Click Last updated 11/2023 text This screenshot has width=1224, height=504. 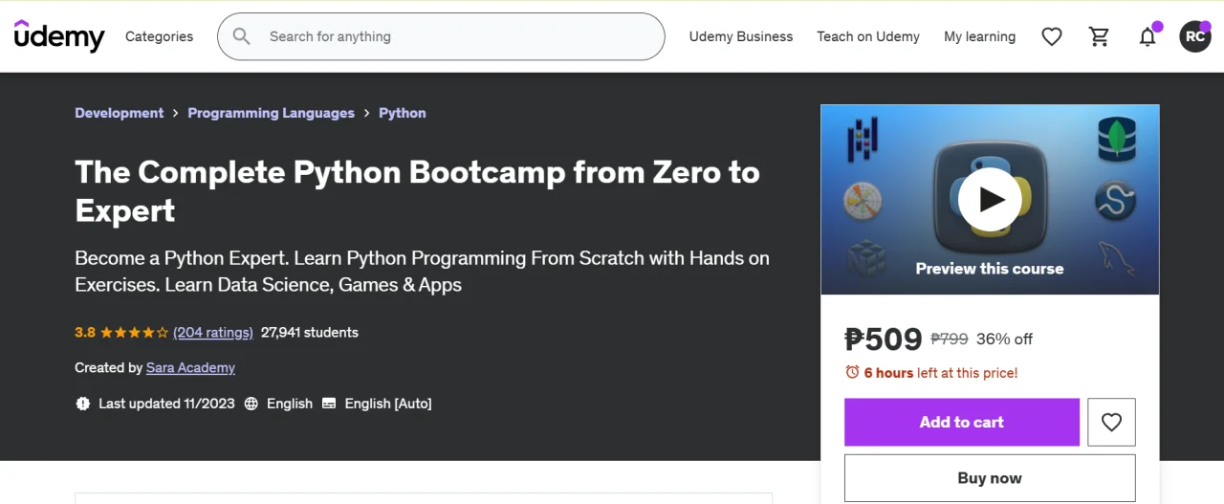(x=166, y=404)
